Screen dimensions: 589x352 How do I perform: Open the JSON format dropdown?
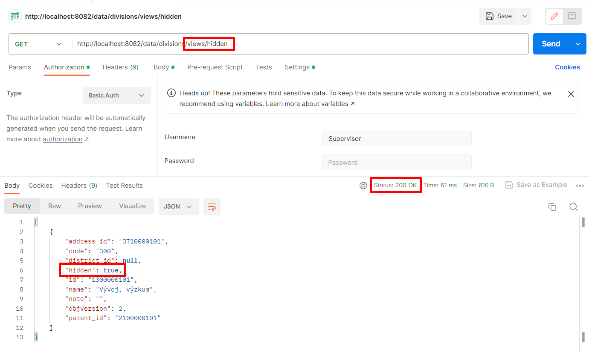click(178, 206)
